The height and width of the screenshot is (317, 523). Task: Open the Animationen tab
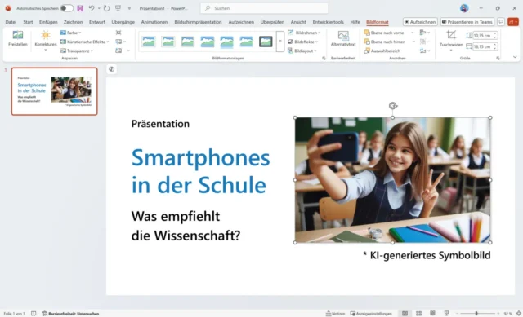(154, 22)
